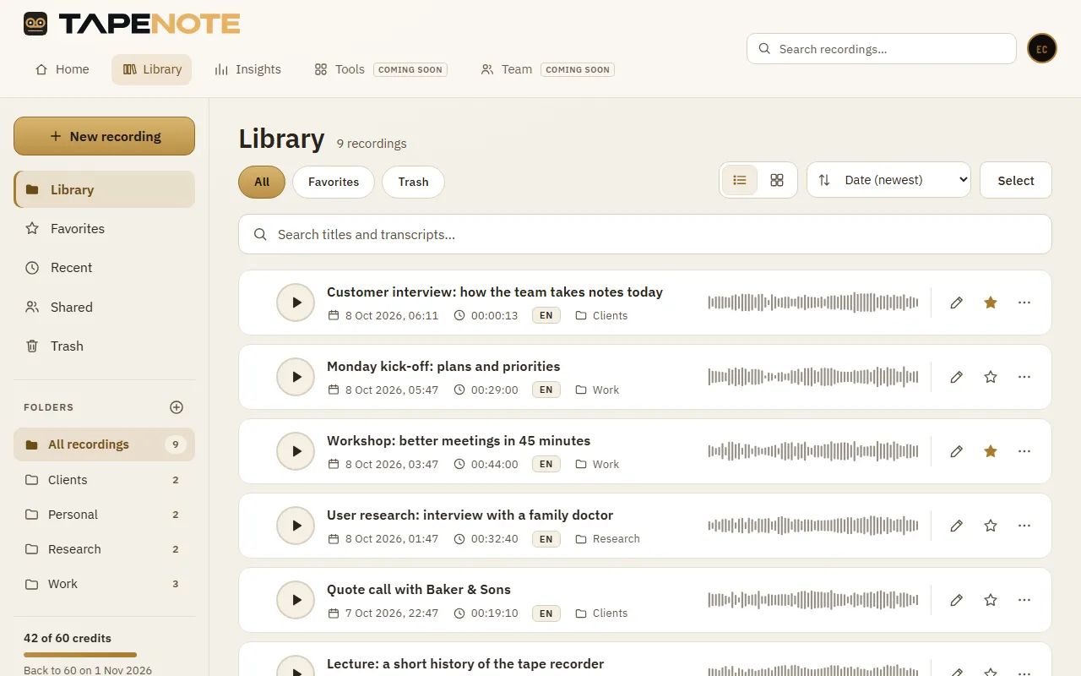Open Shared in the sidebar

104,308
